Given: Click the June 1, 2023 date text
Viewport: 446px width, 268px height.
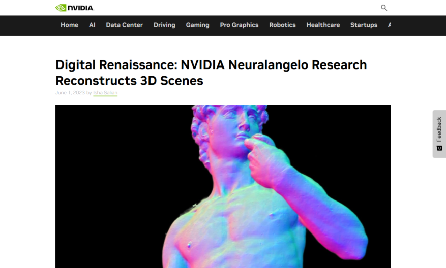Looking at the screenshot, I should pyautogui.click(x=70, y=93).
